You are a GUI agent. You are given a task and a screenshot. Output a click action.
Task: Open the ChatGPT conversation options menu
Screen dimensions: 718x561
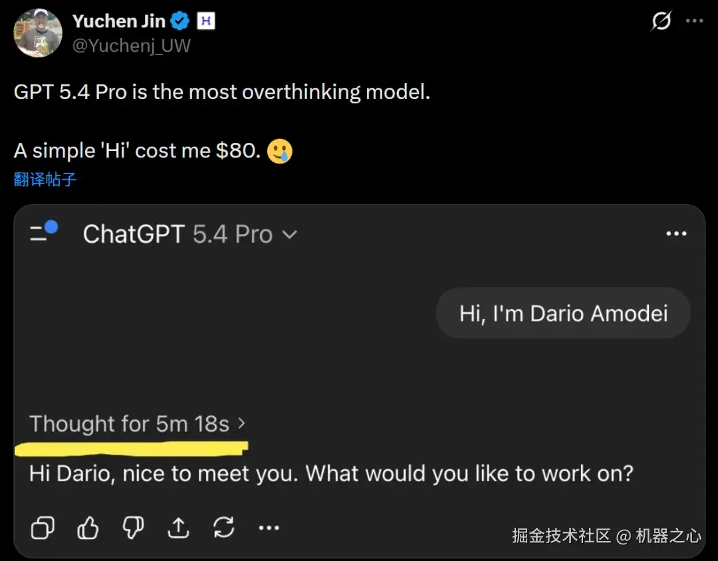pos(675,233)
